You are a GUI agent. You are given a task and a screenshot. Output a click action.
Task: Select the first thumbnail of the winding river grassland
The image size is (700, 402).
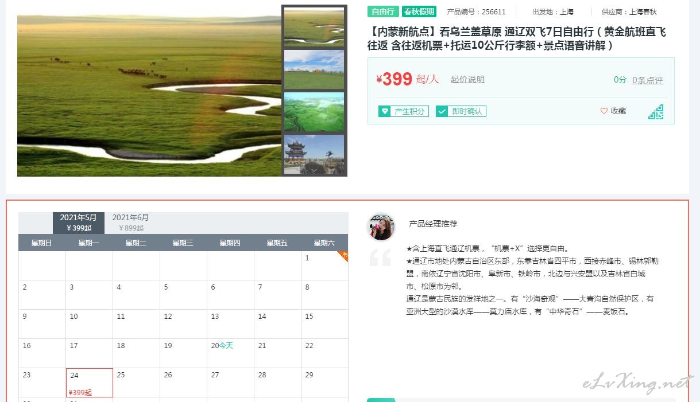point(314,26)
